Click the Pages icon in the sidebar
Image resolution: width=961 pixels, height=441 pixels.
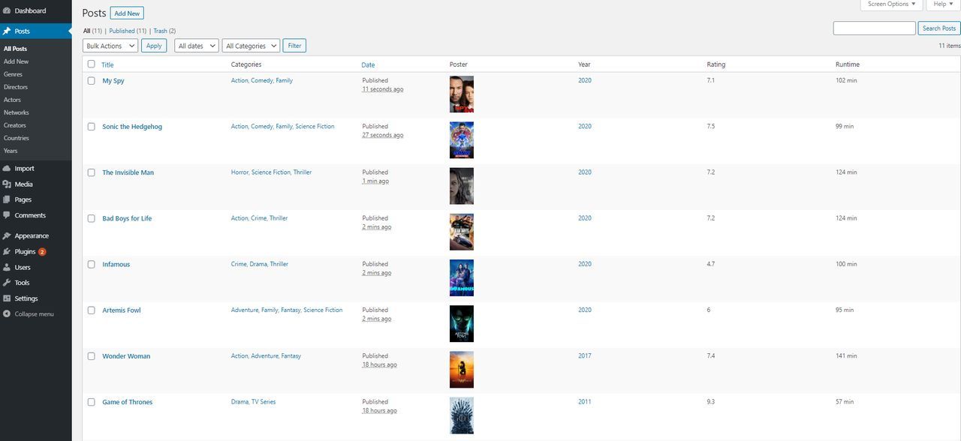click(x=7, y=200)
